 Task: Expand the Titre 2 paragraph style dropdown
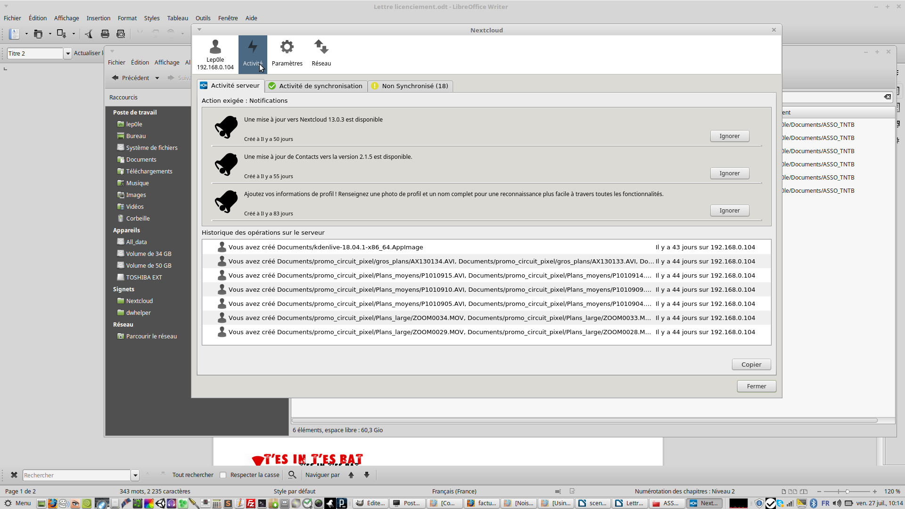(x=68, y=53)
